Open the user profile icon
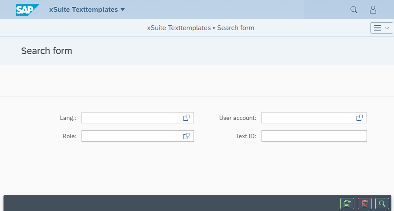The image size is (394, 211). 373,10
